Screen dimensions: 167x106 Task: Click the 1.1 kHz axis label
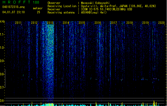click(x=2, y=34)
